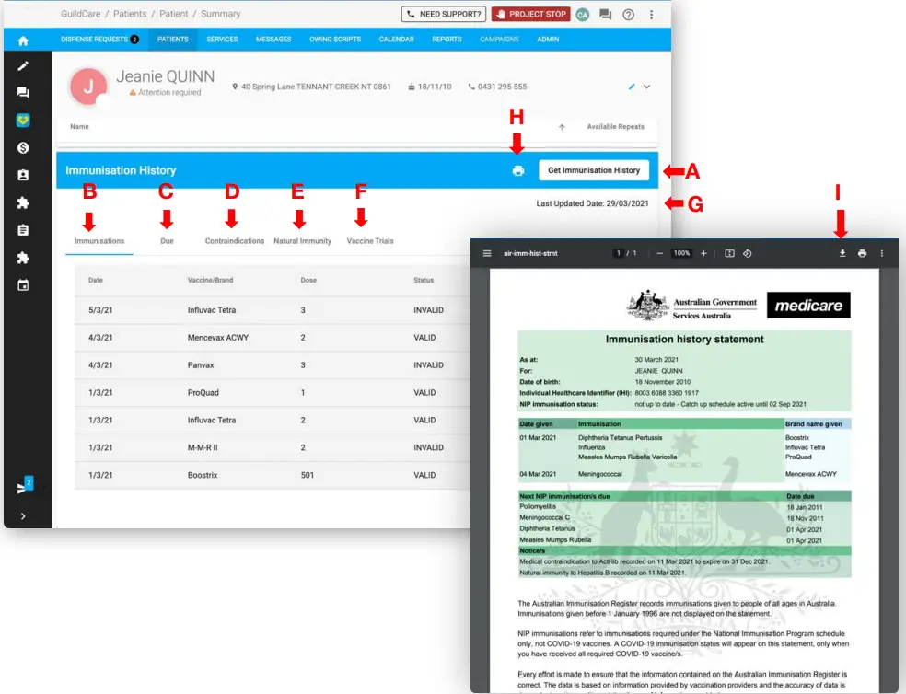Edit patient details using the pencil icon
The height and width of the screenshot is (694, 906).
pyautogui.click(x=631, y=86)
